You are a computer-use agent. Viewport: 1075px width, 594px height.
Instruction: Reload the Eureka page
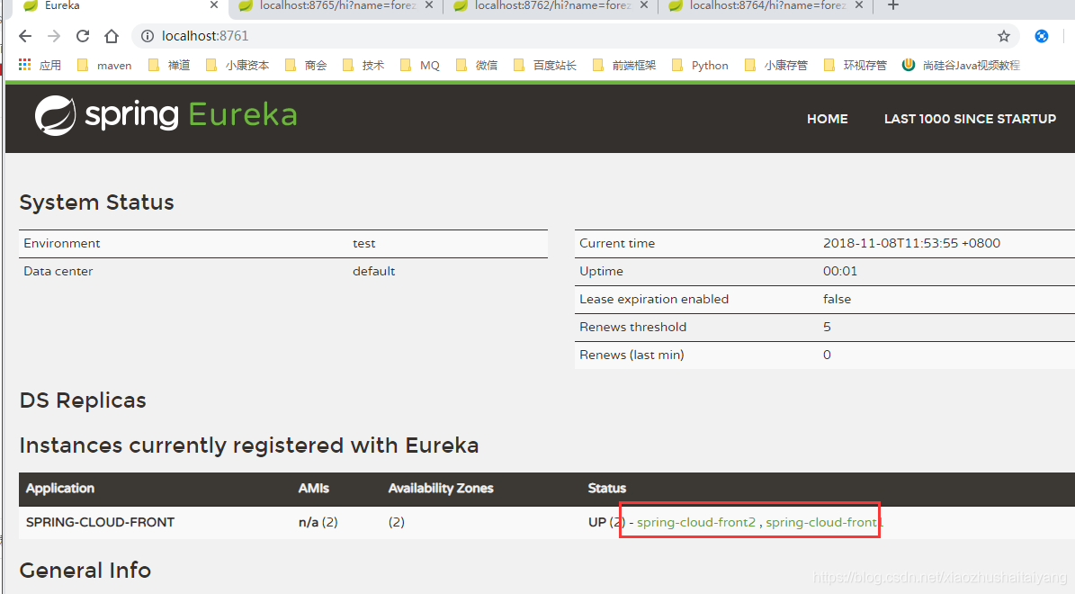(x=83, y=36)
